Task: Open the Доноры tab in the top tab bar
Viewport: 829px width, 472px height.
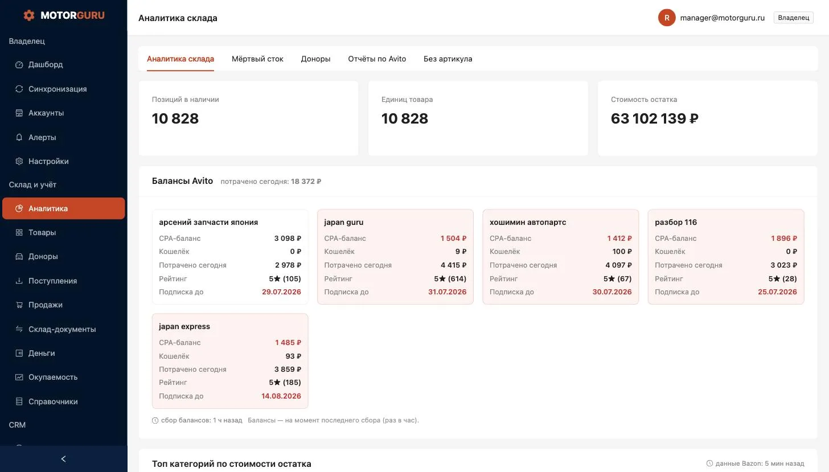Action: [x=316, y=59]
